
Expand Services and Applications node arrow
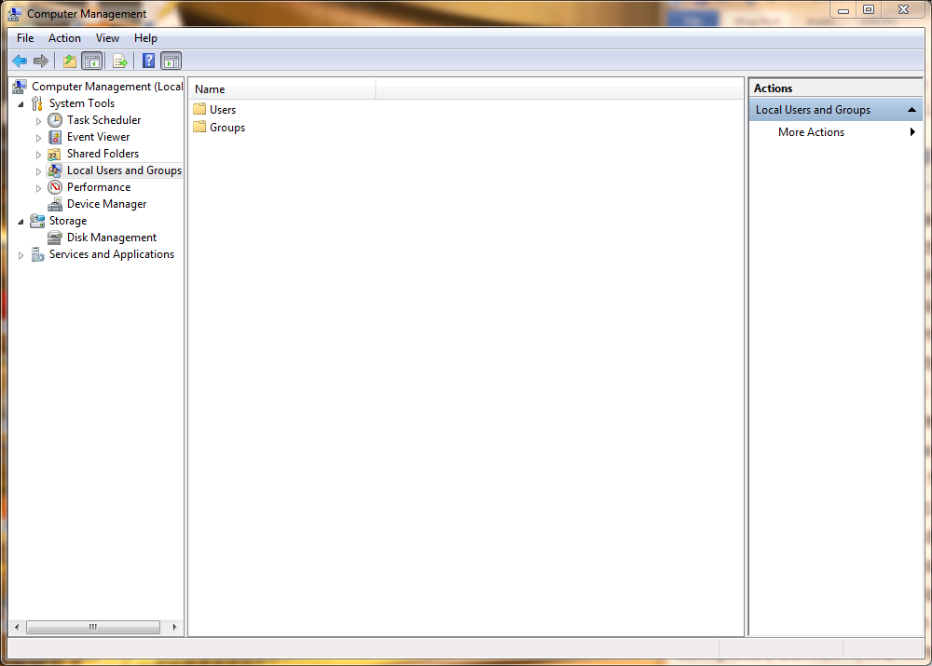(21, 255)
